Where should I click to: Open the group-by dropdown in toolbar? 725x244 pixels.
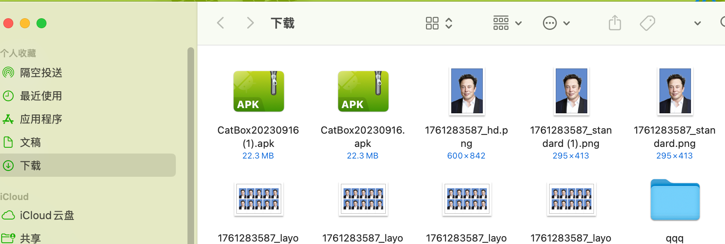pyautogui.click(x=507, y=23)
